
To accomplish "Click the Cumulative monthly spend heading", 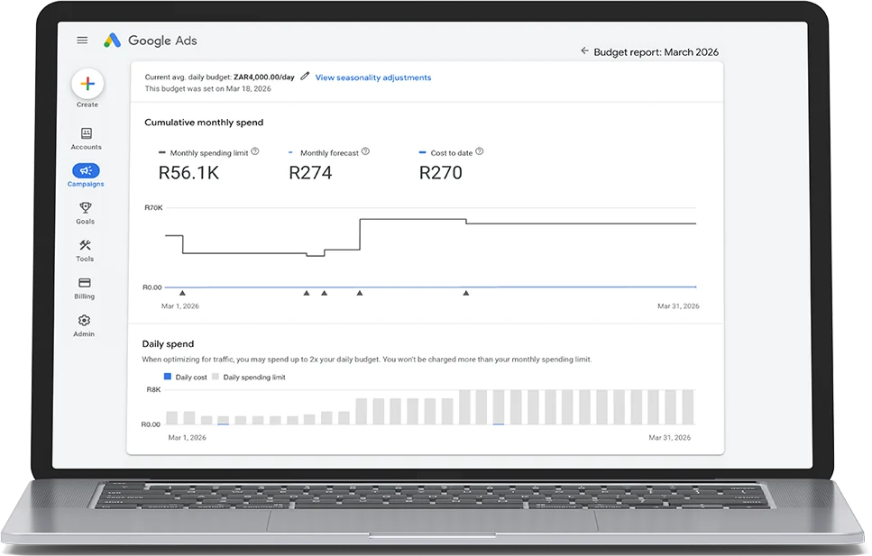I will point(204,123).
